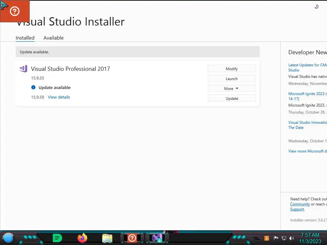
Task: Expand the More dropdown
Action: [232, 89]
